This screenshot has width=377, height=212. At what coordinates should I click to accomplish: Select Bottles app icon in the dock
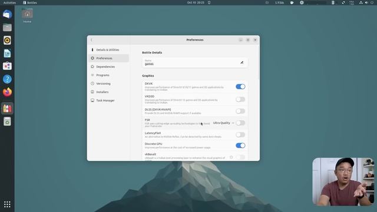click(x=7, y=108)
